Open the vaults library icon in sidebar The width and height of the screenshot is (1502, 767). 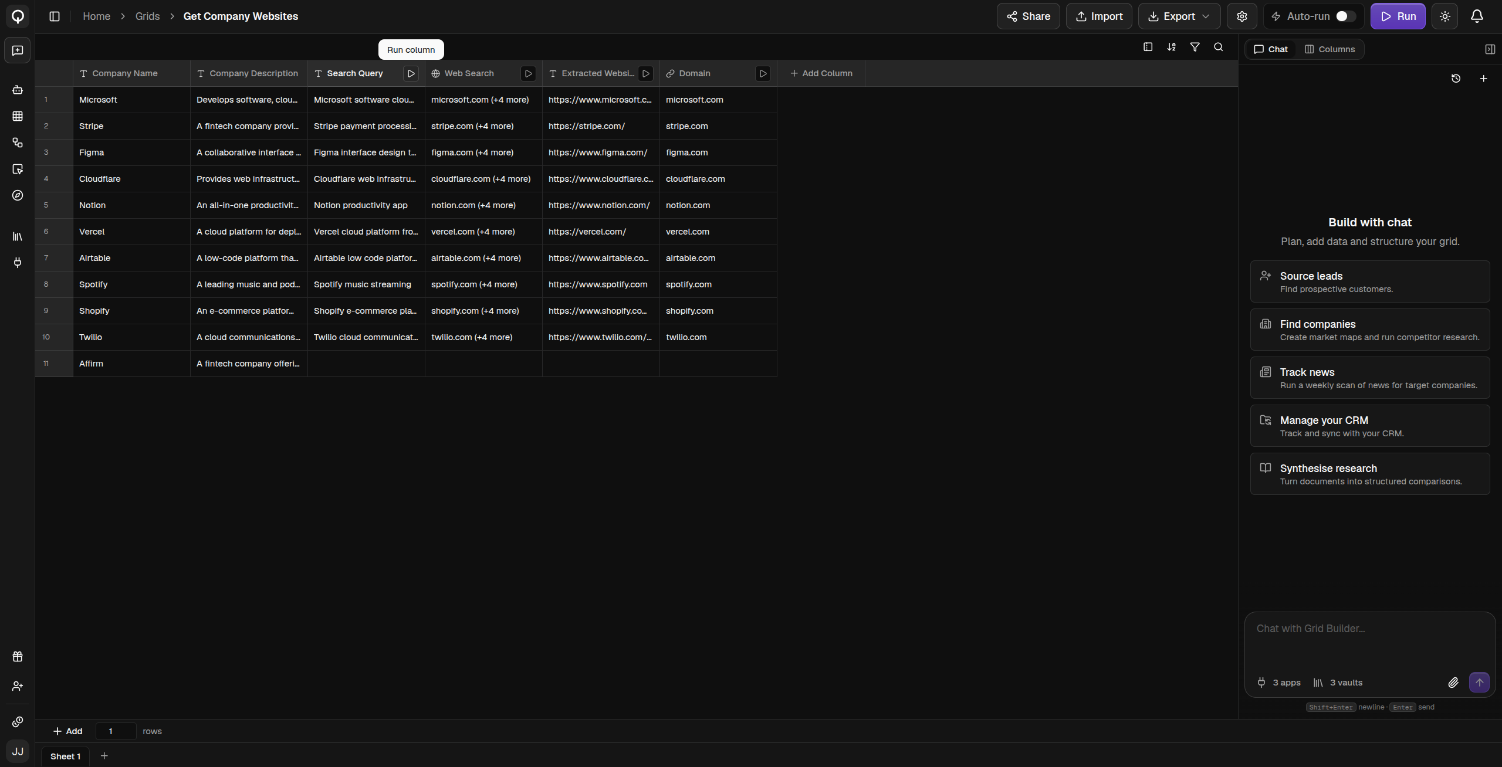(x=18, y=236)
